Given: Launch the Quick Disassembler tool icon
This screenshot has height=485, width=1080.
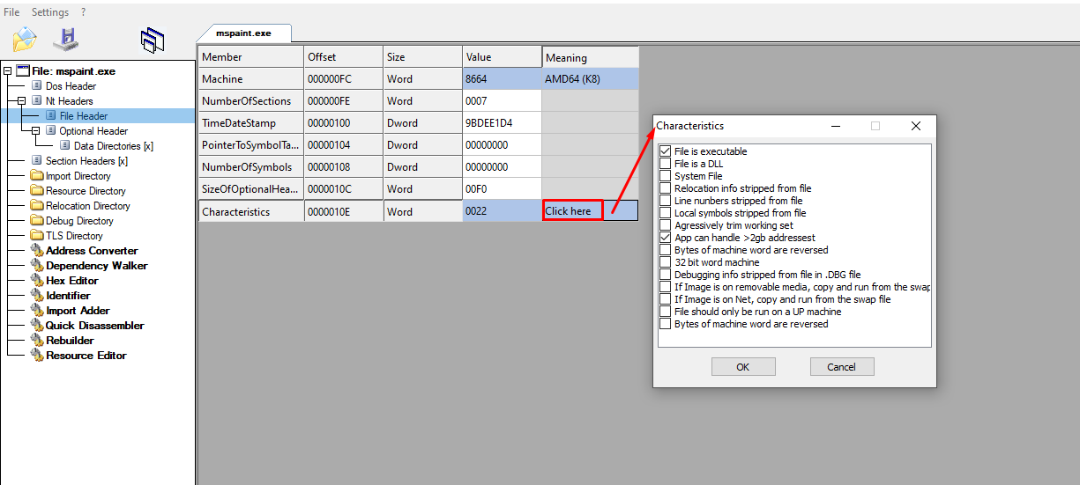Looking at the screenshot, I should click(x=37, y=326).
